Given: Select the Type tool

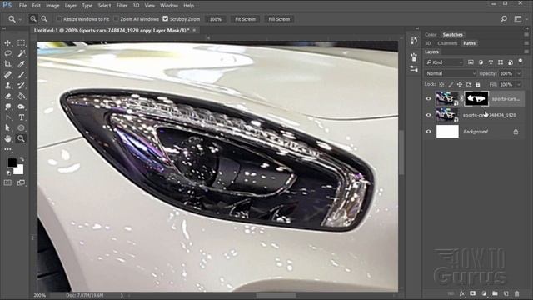Looking at the screenshot, I should tap(21, 117).
